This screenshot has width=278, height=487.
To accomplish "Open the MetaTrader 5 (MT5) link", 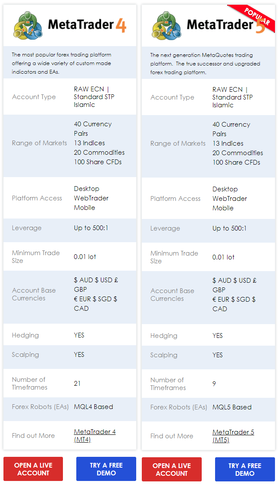I will 233,436.
